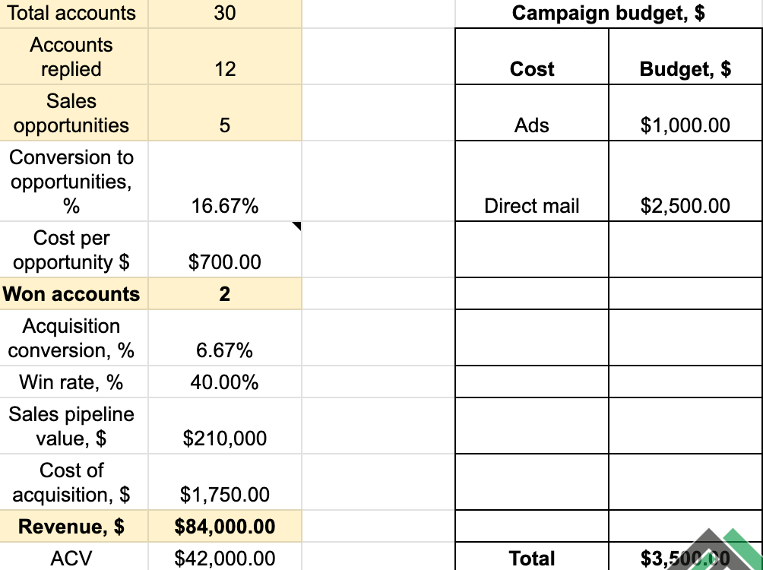Select the $1,750.00 acquisition cost cell
The width and height of the screenshot is (763, 570).
(225, 482)
